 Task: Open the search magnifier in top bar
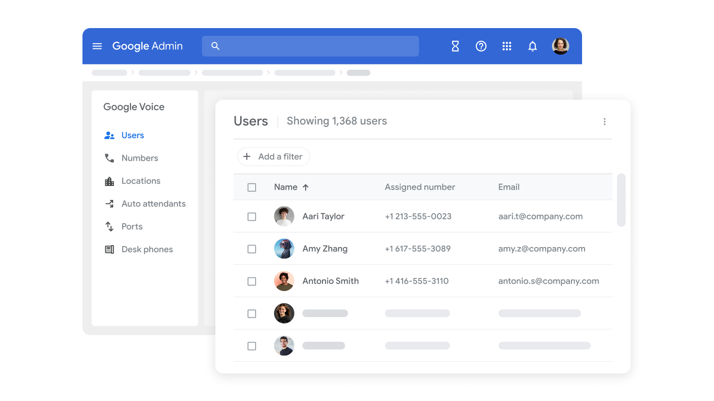pos(215,46)
